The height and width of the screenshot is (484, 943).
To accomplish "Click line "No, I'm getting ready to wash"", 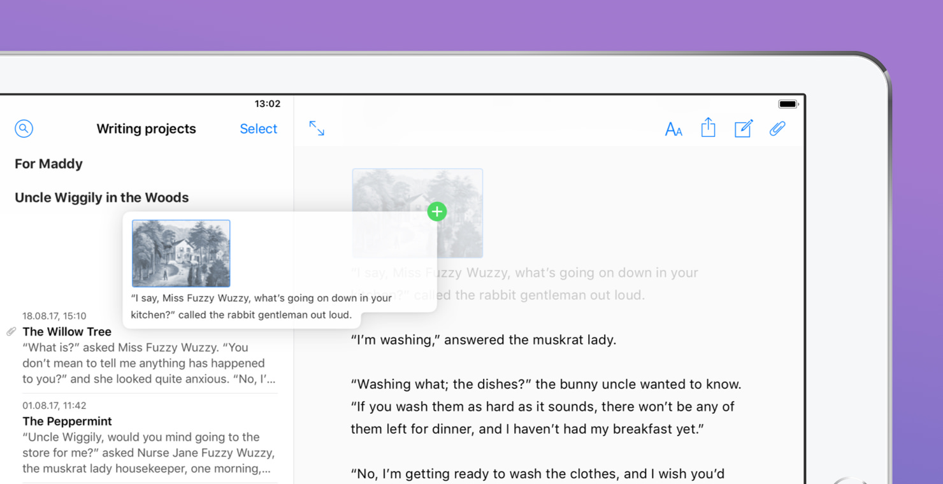I will point(538,473).
